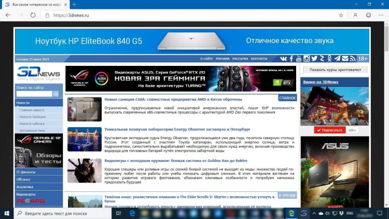The height and width of the screenshot is (219, 389).
Task: Expand the Новости sidebar section
Action: coord(39,103)
